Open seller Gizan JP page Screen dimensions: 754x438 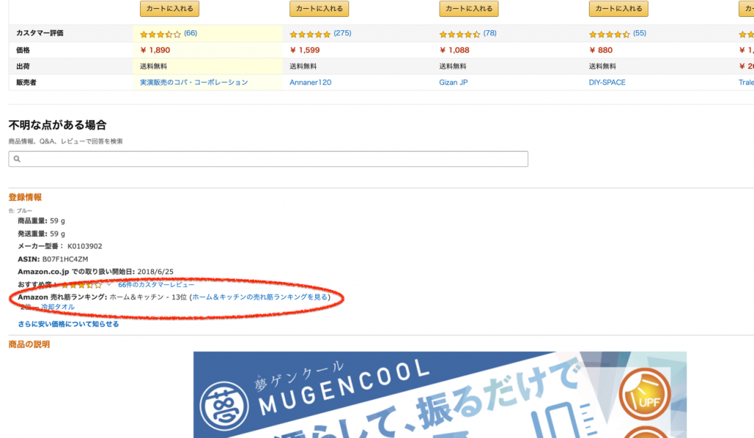coord(454,82)
